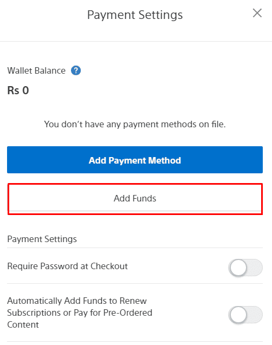Click the white knob of the Require Password switch
The width and height of the screenshot is (272, 345).
pyautogui.click(x=238, y=268)
